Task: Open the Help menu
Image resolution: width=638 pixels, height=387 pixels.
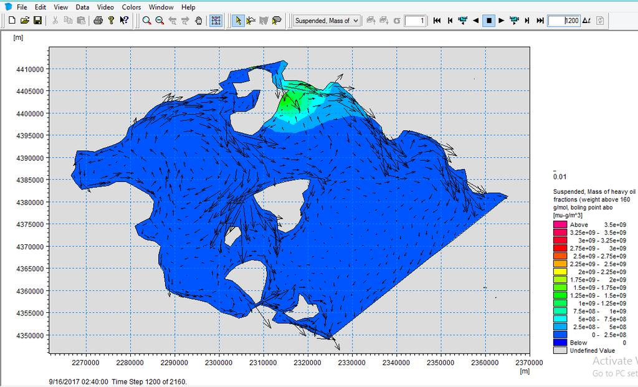Action: 188,7
